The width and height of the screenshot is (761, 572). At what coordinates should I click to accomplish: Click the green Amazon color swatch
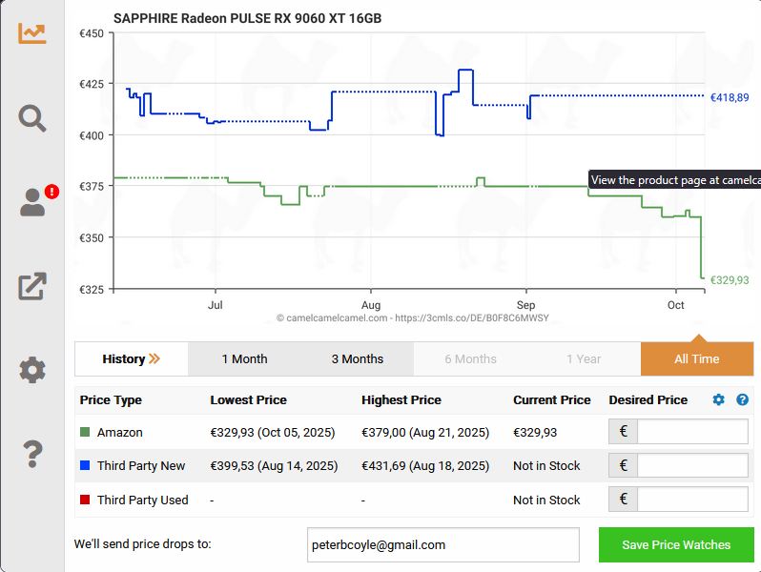coord(85,432)
